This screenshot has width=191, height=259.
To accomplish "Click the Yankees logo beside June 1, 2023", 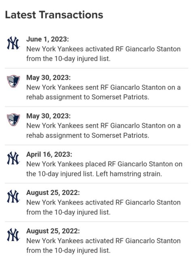I will pyautogui.click(x=13, y=43).
